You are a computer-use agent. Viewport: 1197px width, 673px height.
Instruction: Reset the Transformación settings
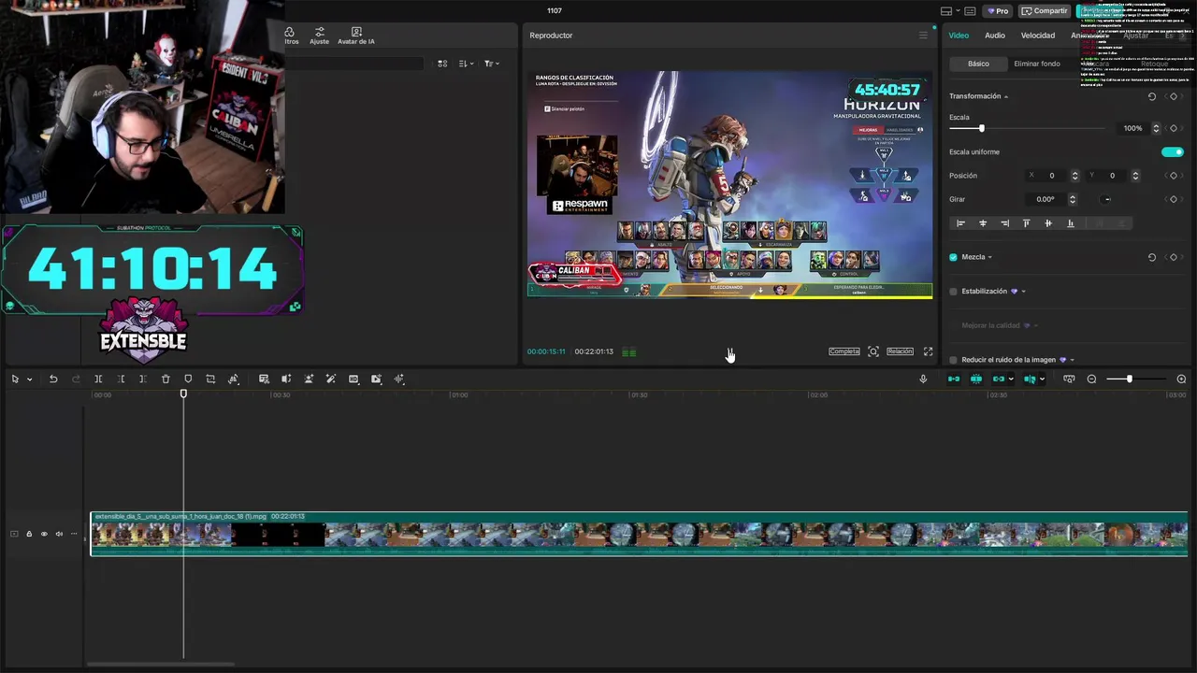(x=1152, y=96)
